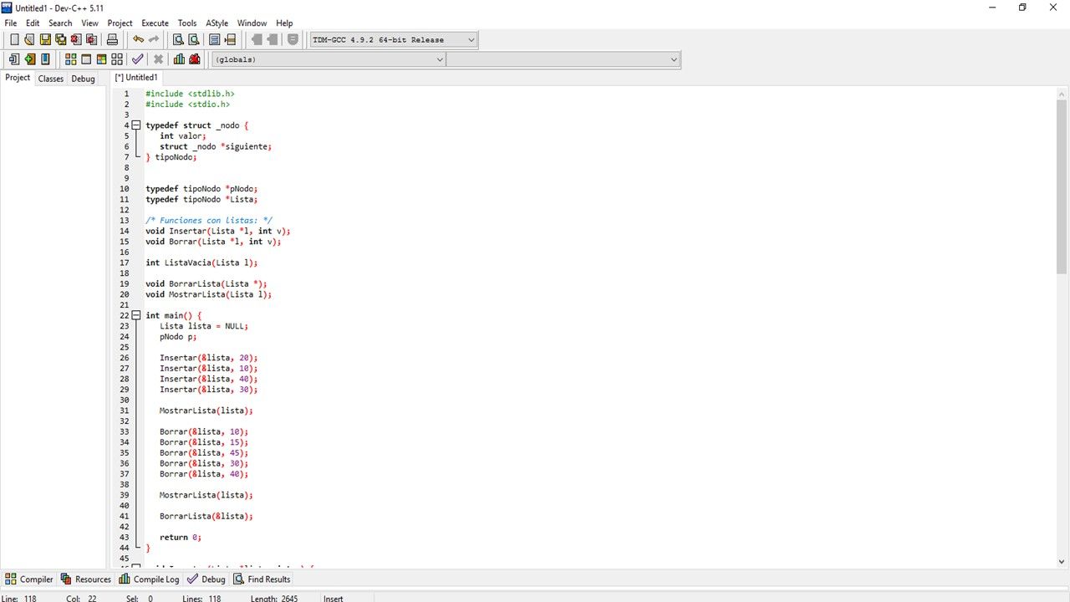
Task: Compile the program with the colored squares icon
Action: pyautogui.click(x=70, y=59)
